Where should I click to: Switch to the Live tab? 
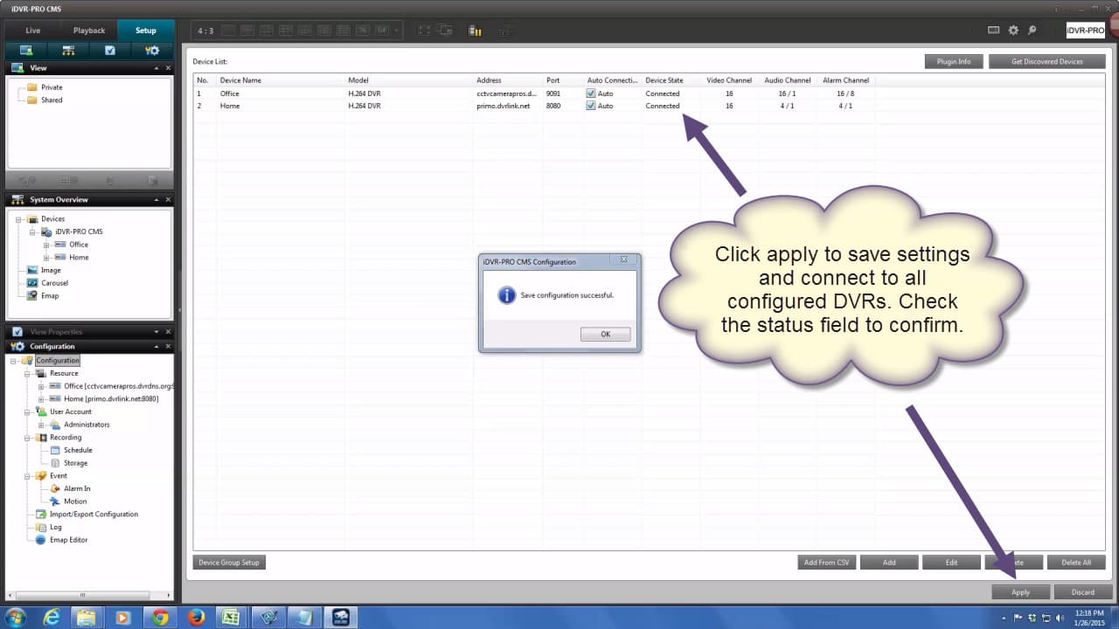32,31
